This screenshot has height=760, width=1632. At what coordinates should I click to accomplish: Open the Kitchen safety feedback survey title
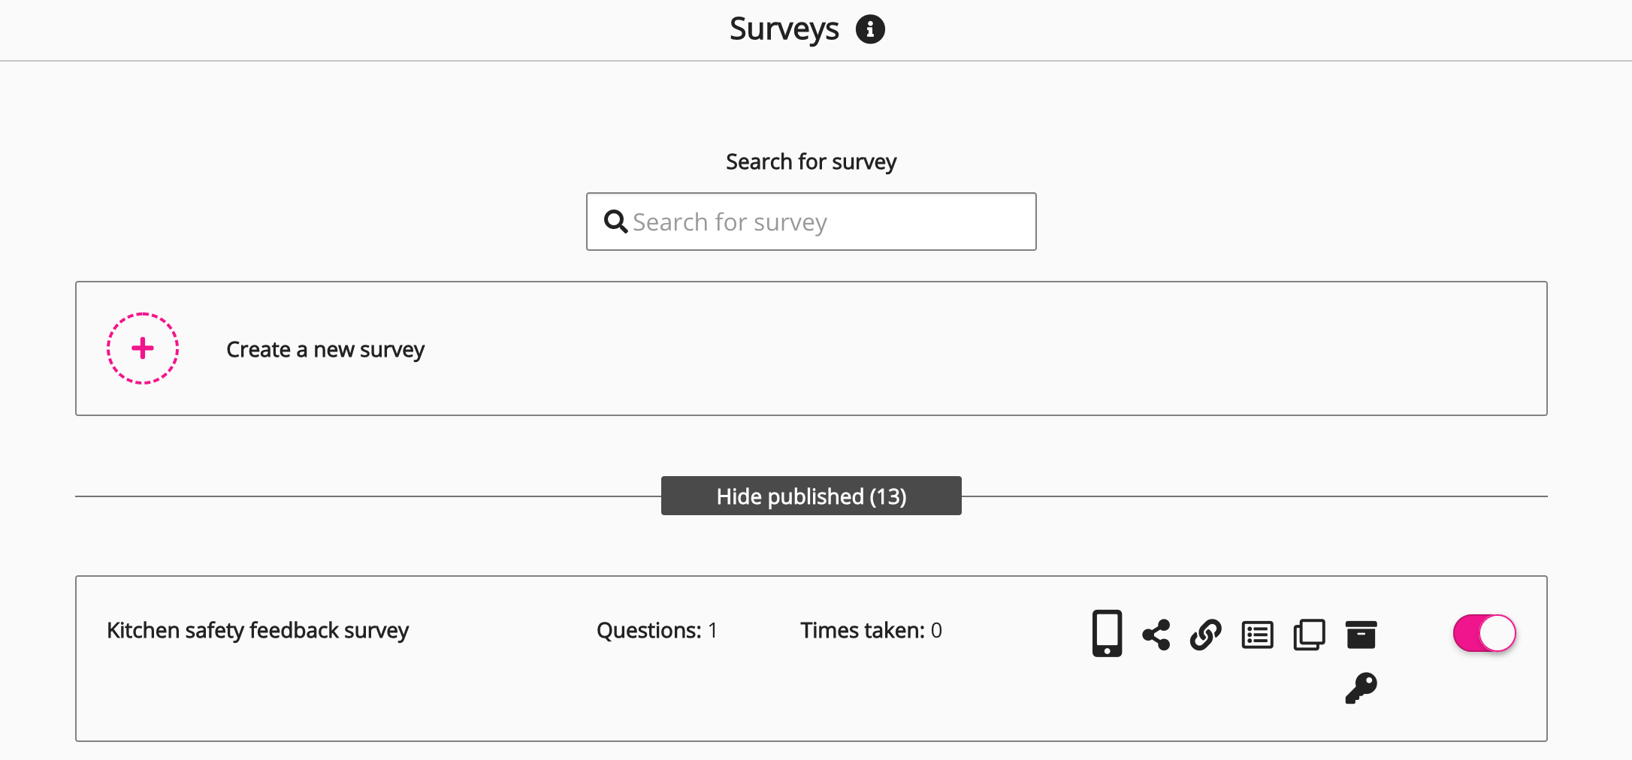[x=258, y=630]
